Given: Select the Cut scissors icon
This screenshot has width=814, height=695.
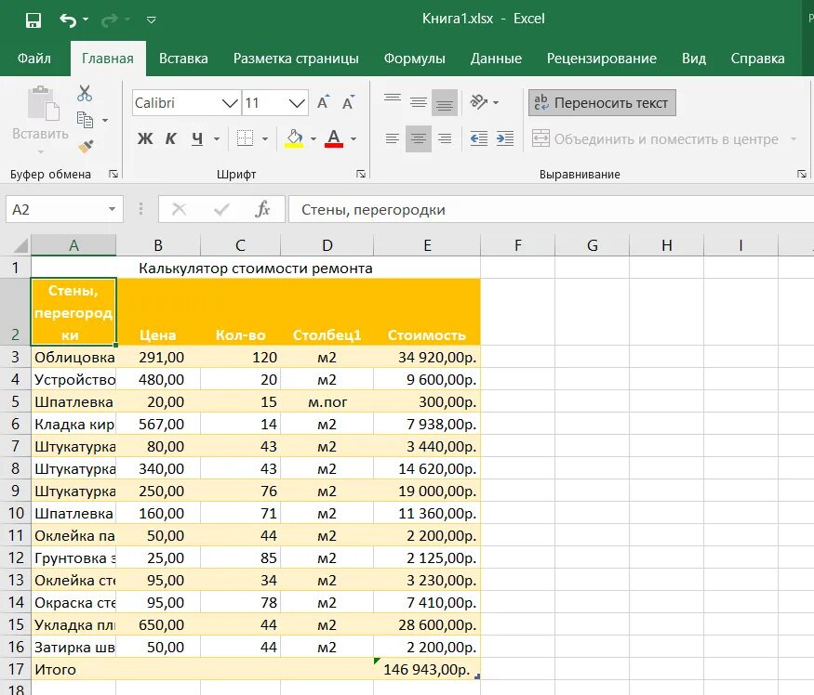Looking at the screenshot, I should 85,93.
